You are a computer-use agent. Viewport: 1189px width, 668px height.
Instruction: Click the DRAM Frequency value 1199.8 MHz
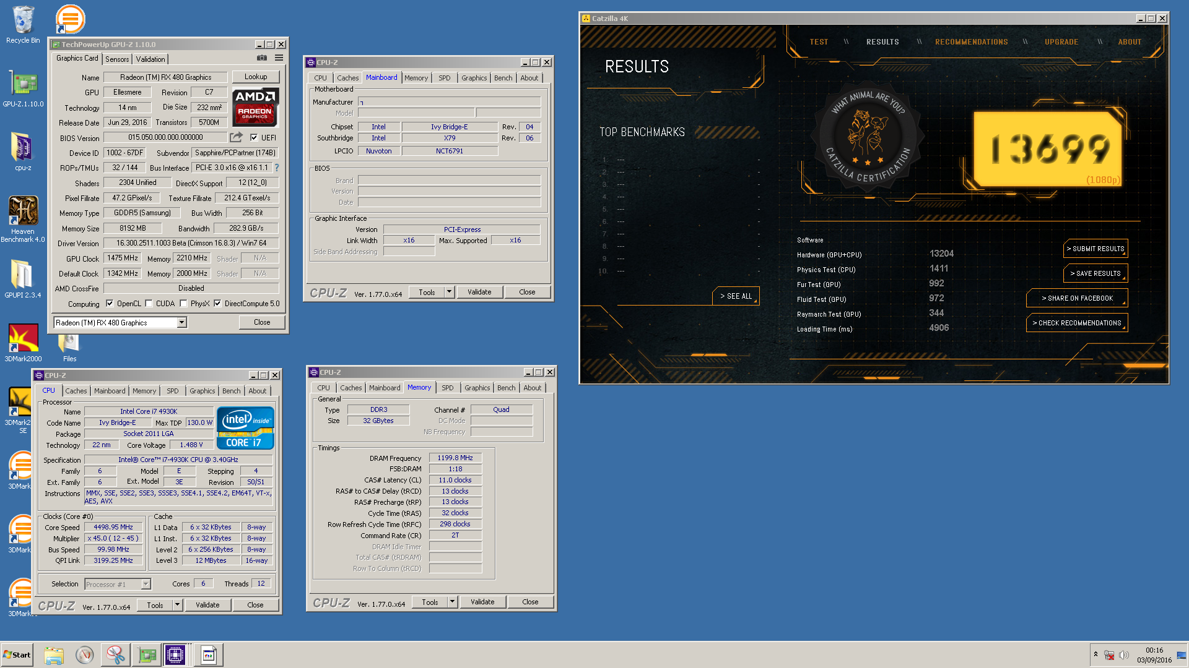[455, 458]
